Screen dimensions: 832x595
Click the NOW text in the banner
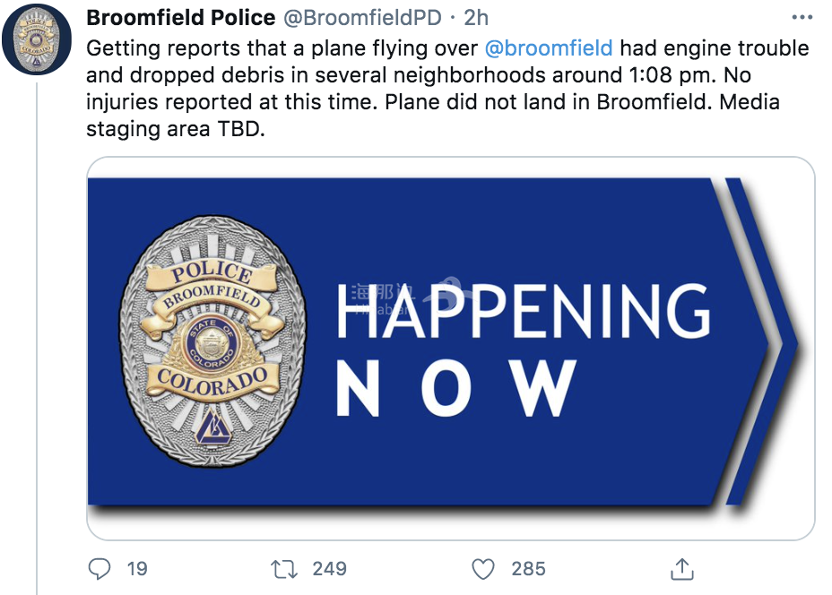457,388
